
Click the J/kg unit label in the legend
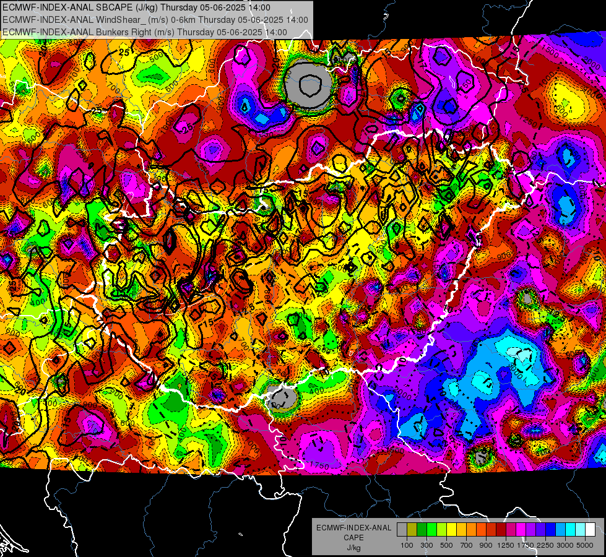353,548
